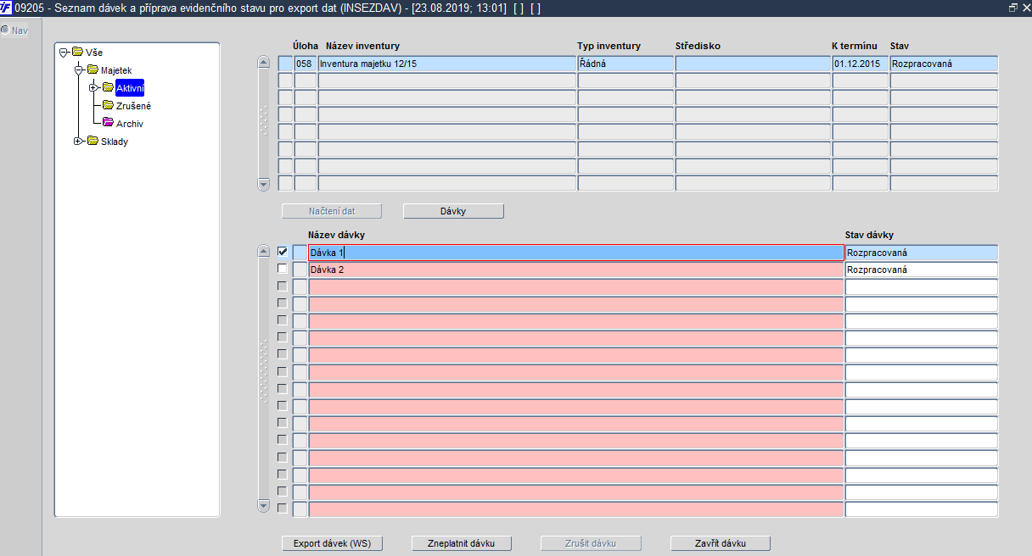This screenshot has width=1032, height=556.
Task: Click the Nav indicator icon
Action: click(4, 30)
